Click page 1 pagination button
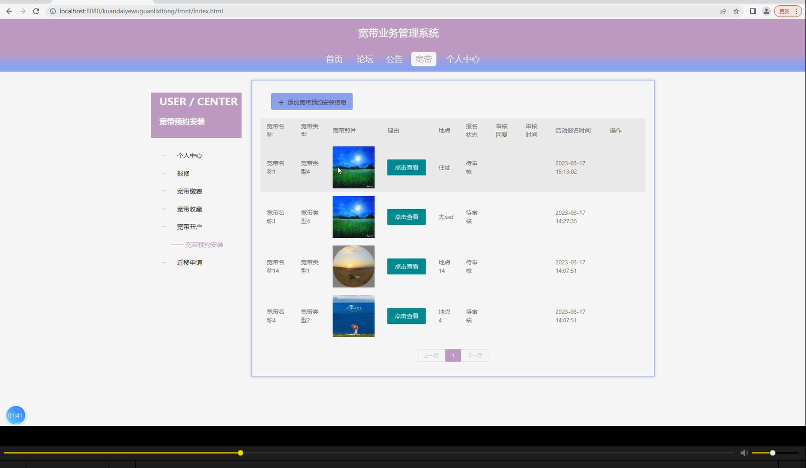 pos(453,356)
